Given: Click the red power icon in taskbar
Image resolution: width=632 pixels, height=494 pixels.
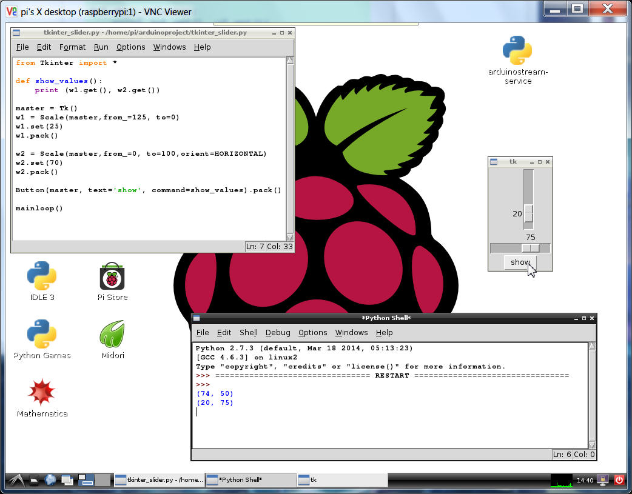Looking at the screenshot, I should pos(619,480).
